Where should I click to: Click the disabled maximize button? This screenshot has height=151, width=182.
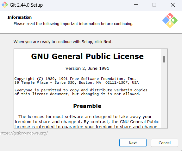(154, 5)
